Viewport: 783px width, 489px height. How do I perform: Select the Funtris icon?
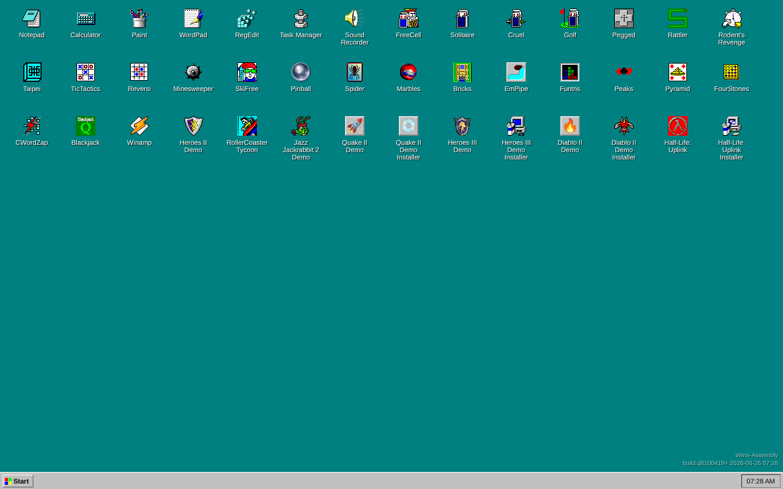click(x=570, y=72)
